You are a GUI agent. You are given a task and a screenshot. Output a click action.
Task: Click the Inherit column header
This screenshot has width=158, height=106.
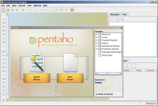[x=127, y=70]
